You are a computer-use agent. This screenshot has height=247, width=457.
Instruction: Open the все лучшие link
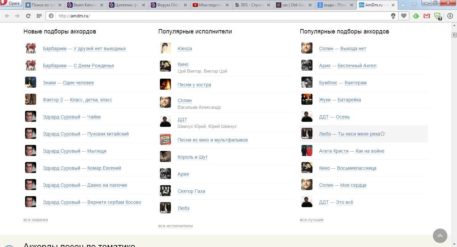coord(311,220)
